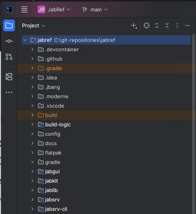Expand the gradle folder chevron

[x=33, y=162]
